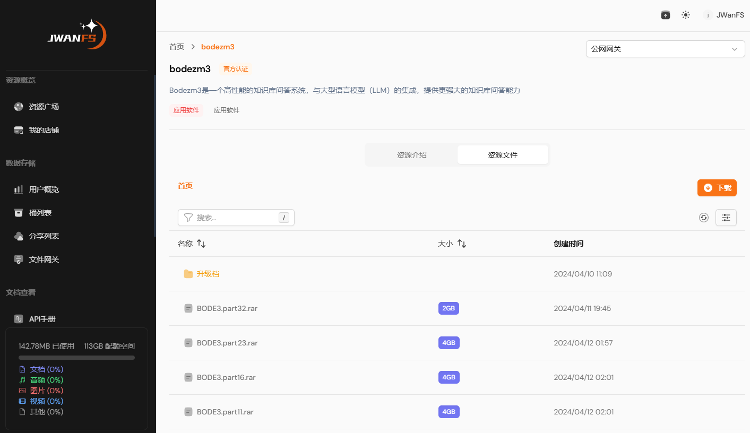
Task: Open 桶列表 in the sidebar
Action: pyautogui.click(x=40, y=213)
